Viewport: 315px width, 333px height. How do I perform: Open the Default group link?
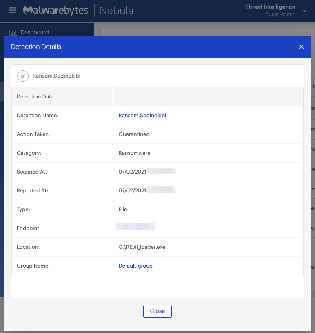click(135, 266)
